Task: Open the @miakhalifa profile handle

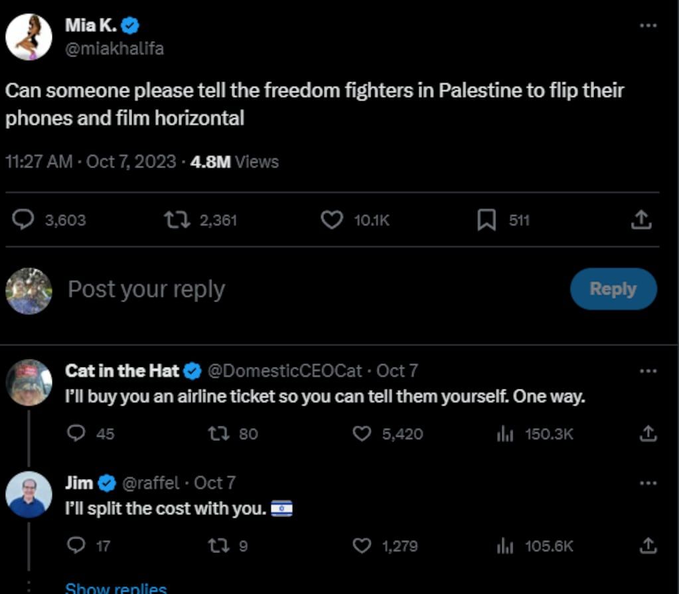Action: pyautogui.click(x=114, y=48)
